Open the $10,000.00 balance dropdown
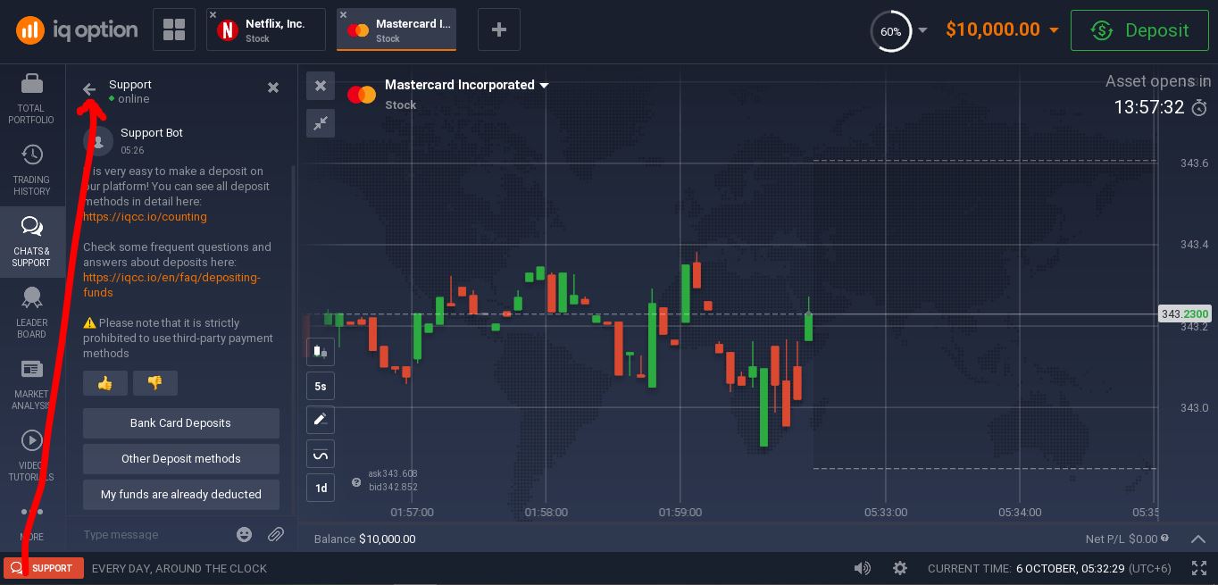This screenshot has width=1218, height=585. (1002, 29)
